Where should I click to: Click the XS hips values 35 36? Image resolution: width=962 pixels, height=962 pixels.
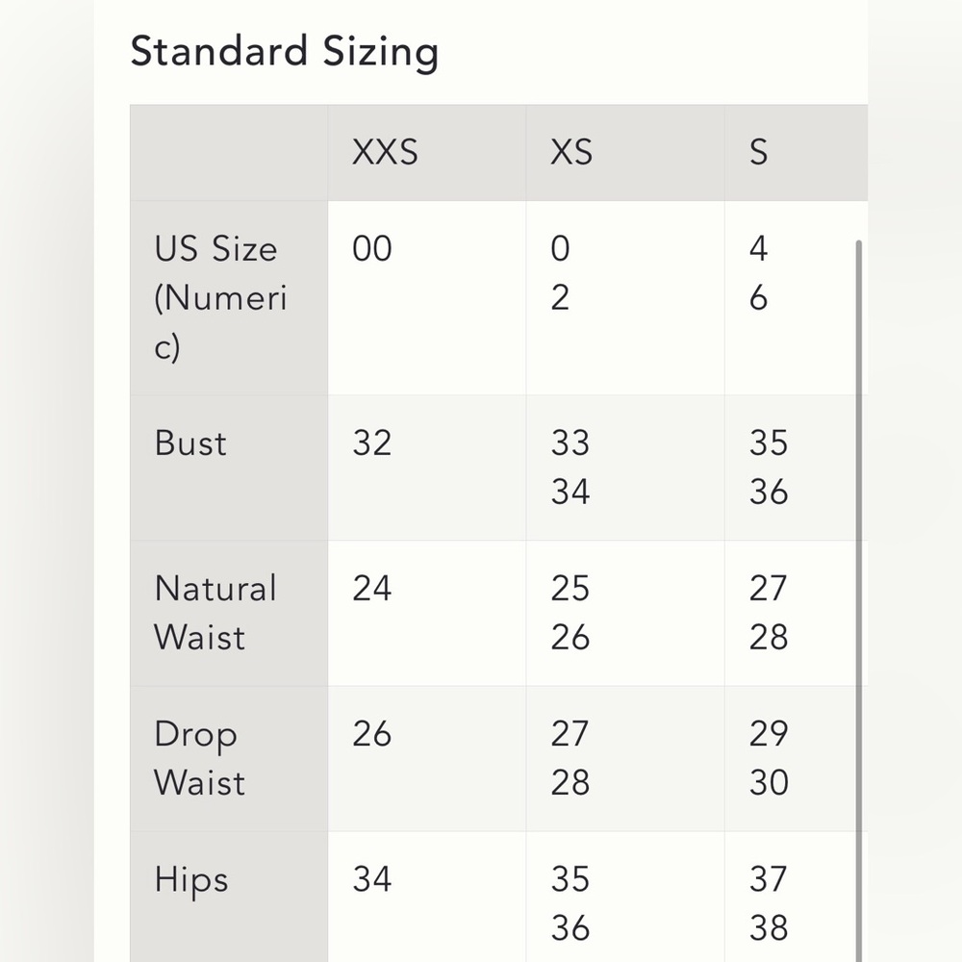click(x=570, y=903)
